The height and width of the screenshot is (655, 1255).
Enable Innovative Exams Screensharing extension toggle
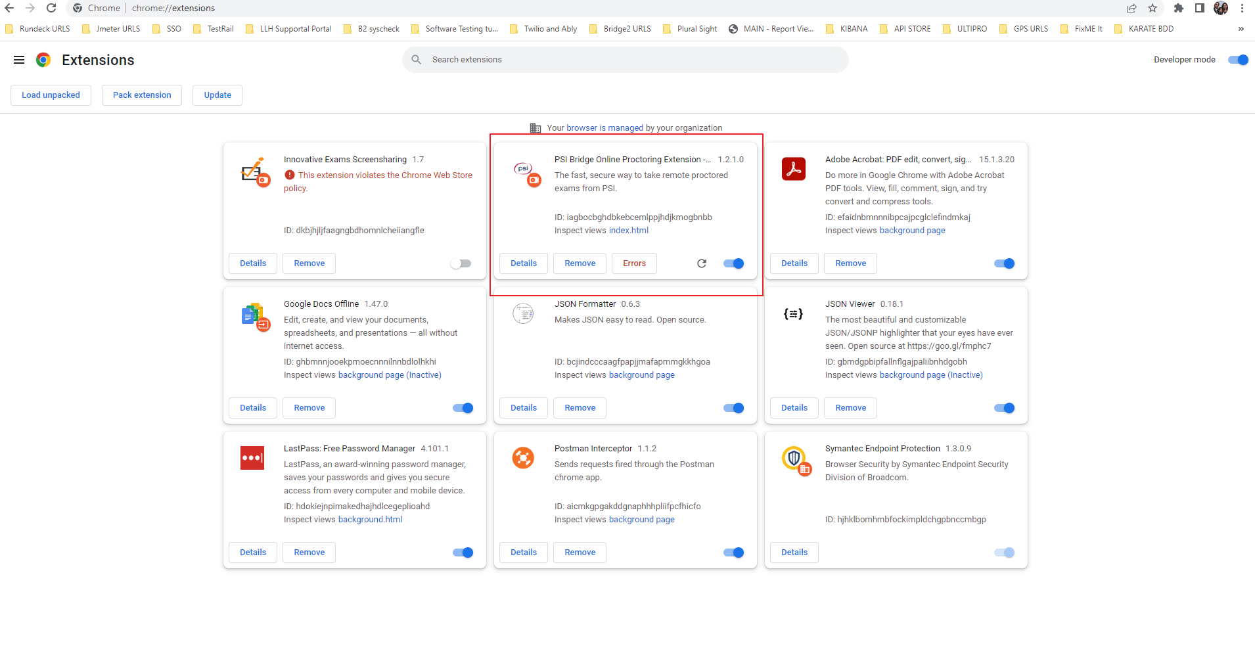(461, 263)
